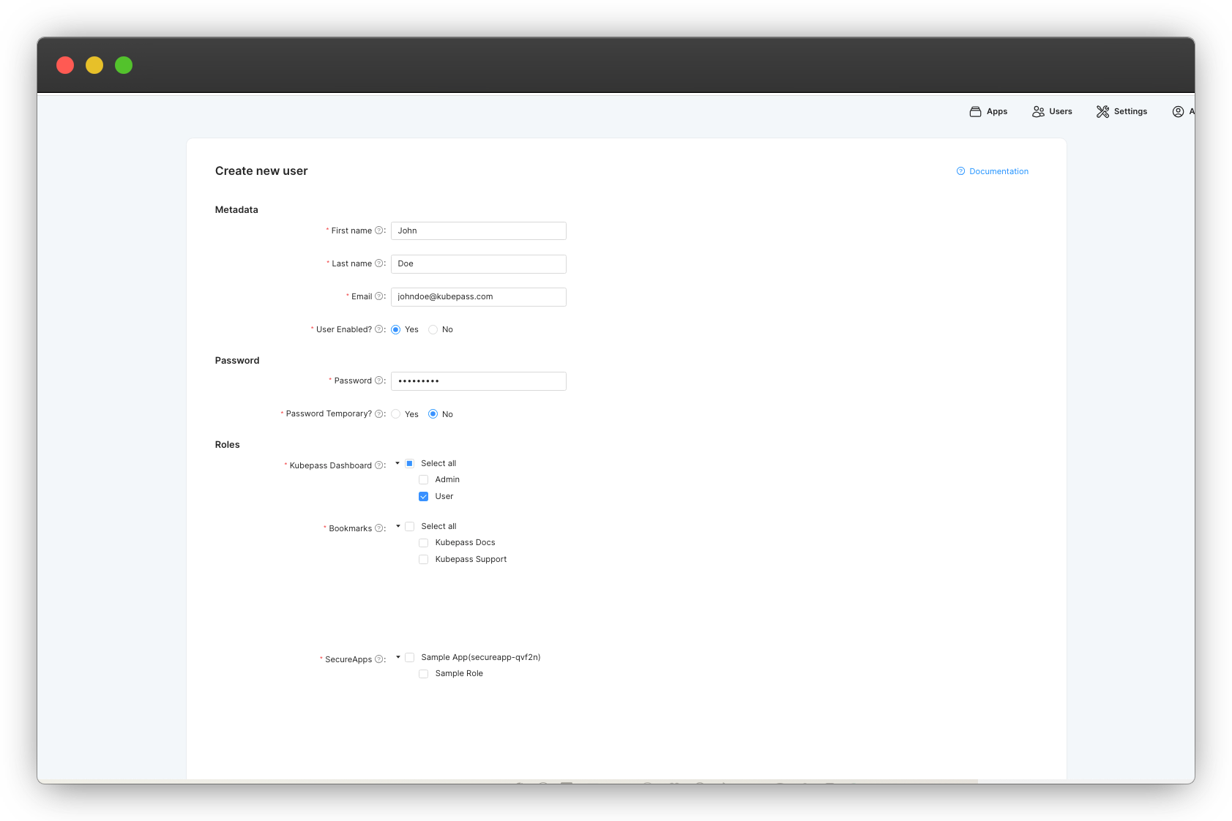Open the help icon next to First name
The width and height of the screenshot is (1232, 821).
pyautogui.click(x=378, y=230)
